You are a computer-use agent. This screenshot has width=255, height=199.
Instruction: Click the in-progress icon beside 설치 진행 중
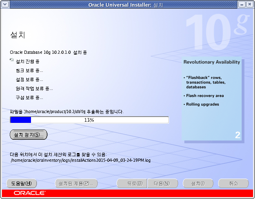coord(12,60)
